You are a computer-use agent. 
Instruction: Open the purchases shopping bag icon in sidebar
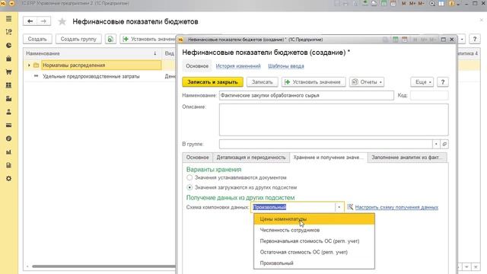[x=8, y=59]
